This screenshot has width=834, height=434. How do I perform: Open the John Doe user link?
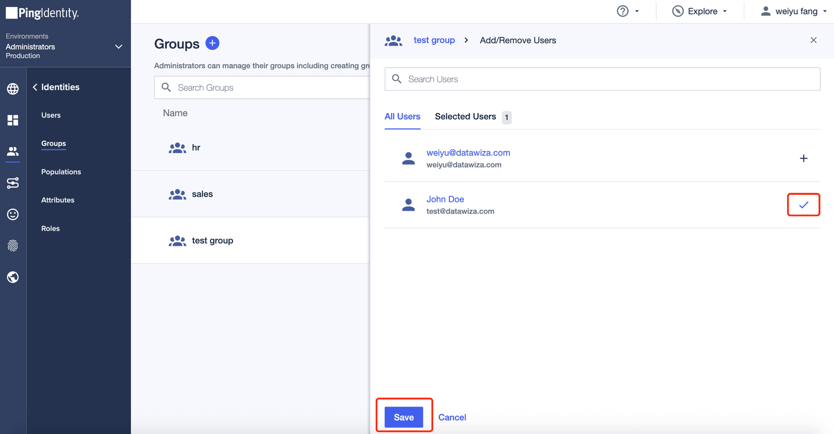tap(445, 199)
